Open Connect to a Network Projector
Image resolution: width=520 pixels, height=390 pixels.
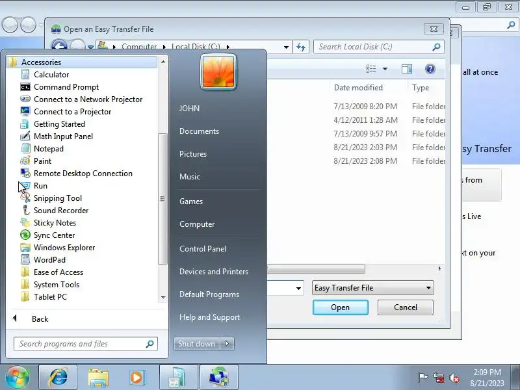[x=88, y=99]
